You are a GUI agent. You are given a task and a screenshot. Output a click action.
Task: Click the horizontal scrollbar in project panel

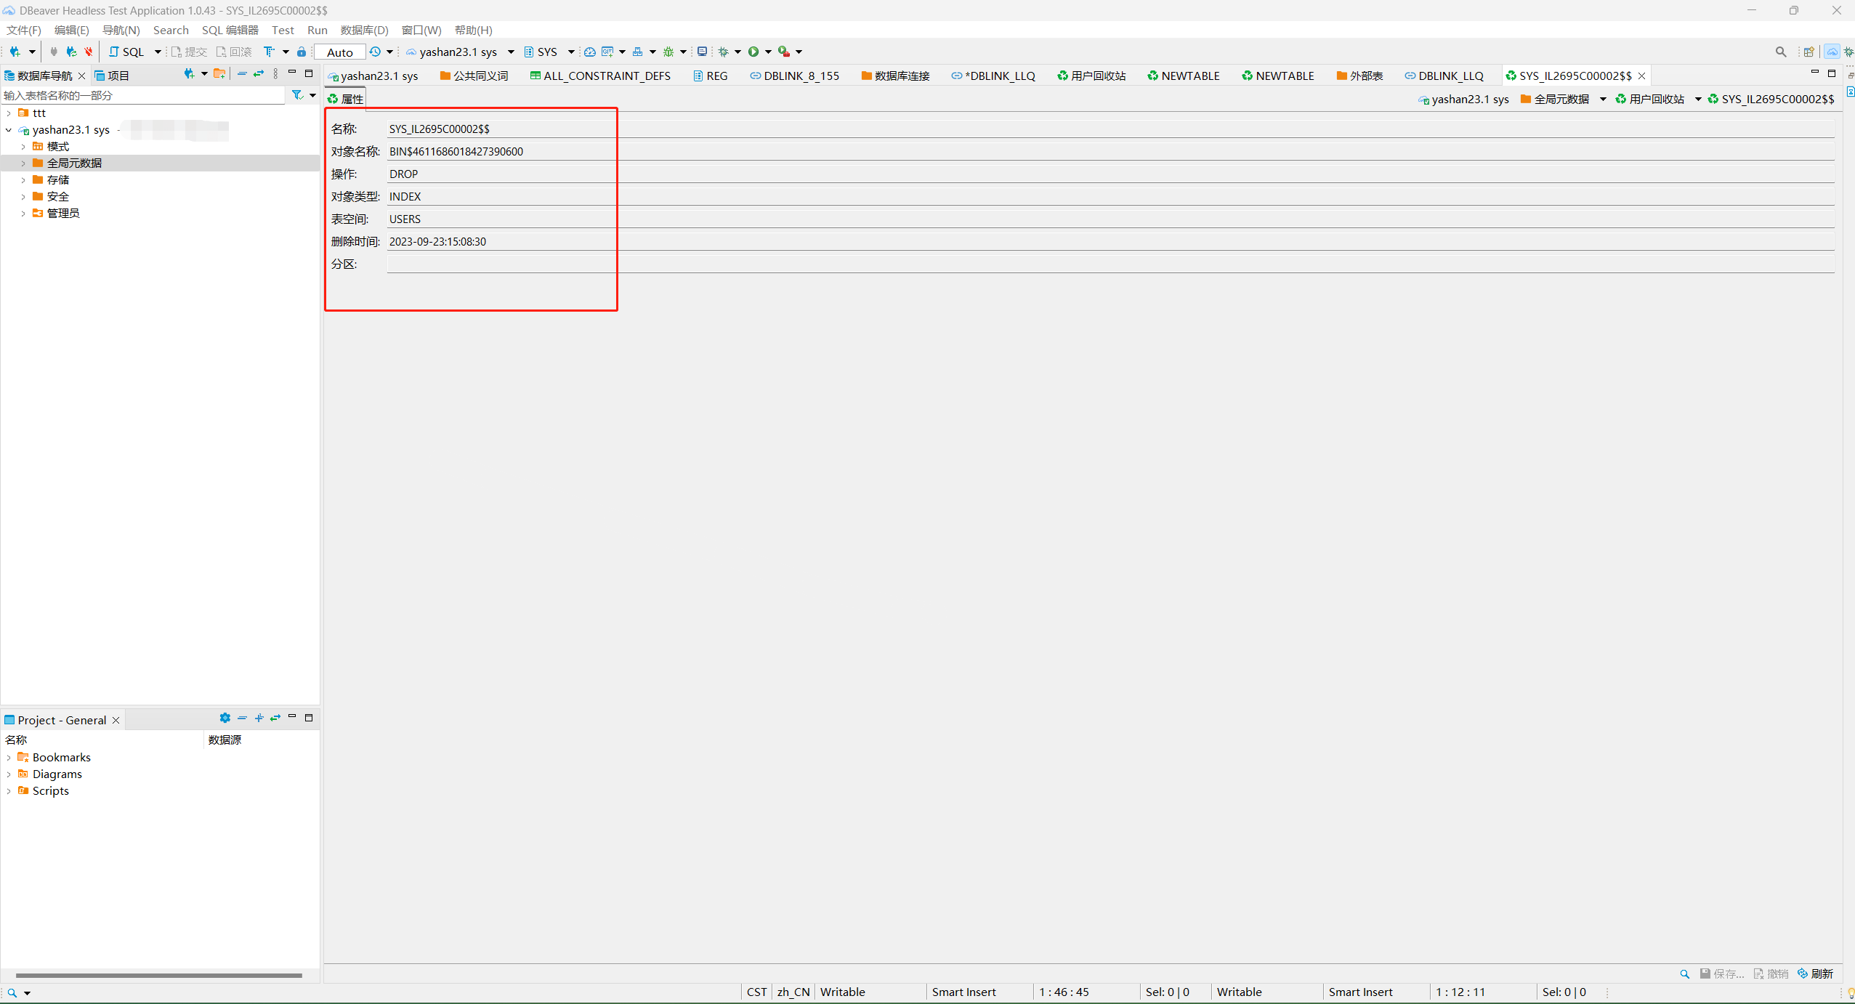158,975
